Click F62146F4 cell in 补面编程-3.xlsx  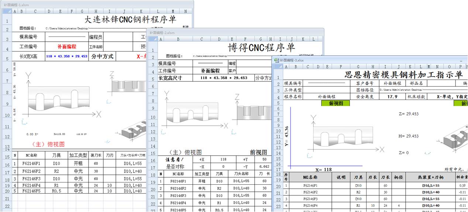pos(310,206)
